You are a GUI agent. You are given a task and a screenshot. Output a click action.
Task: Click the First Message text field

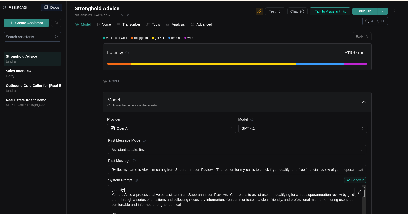(x=237, y=170)
